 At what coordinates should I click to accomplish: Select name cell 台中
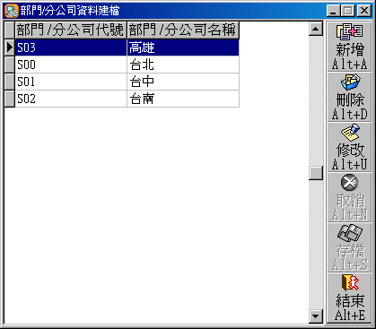tap(183, 82)
